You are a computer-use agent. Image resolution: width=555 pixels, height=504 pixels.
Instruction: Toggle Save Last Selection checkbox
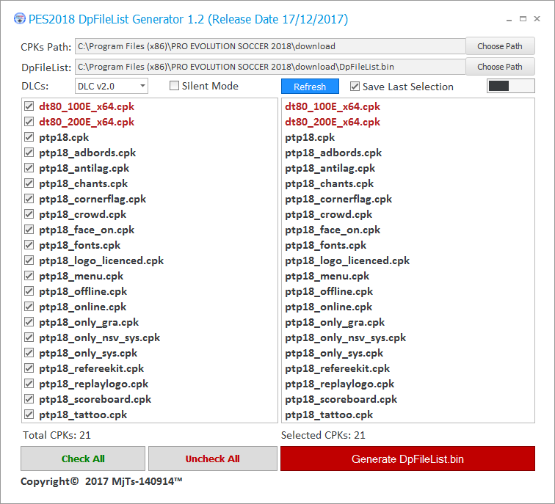[x=355, y=87]
